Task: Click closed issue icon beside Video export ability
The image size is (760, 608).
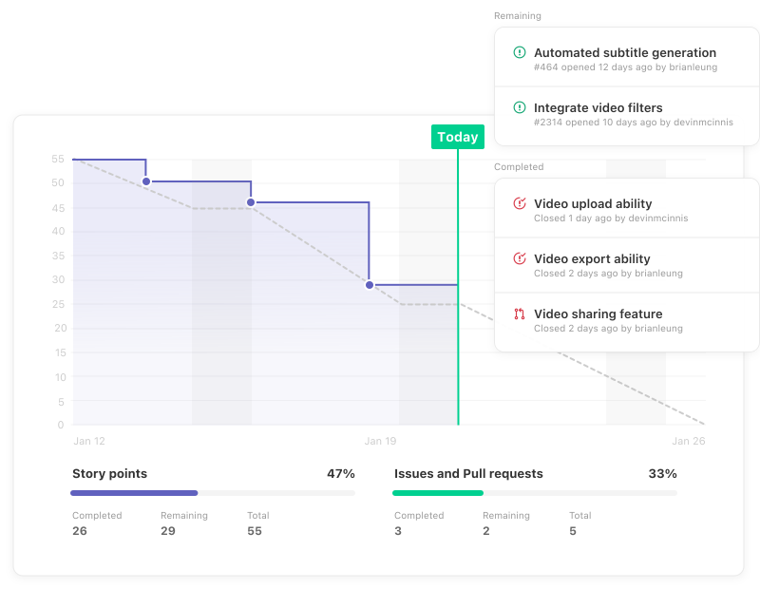Action: (520, 258)
